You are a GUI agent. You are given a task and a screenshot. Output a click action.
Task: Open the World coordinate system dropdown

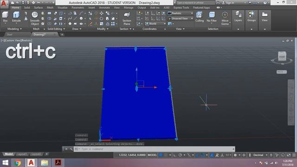[155, 24]
